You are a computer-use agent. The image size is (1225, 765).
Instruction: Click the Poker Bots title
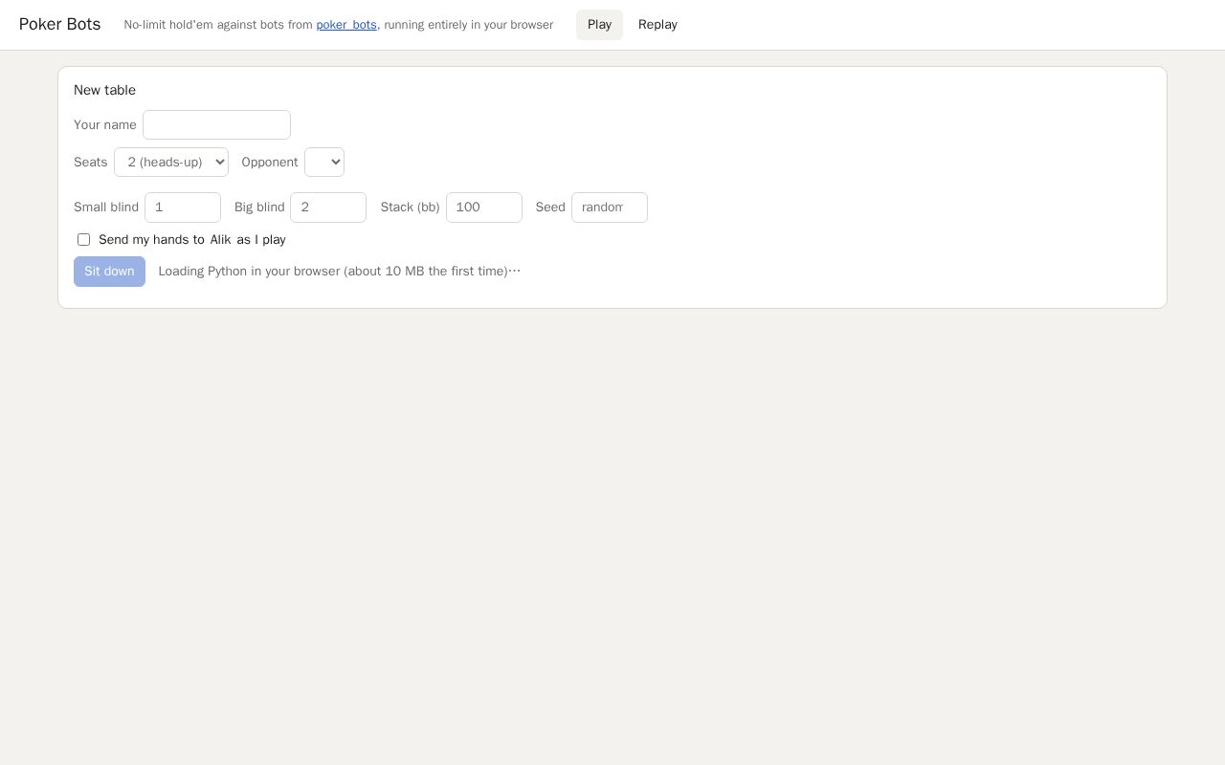tap(59, 25)
